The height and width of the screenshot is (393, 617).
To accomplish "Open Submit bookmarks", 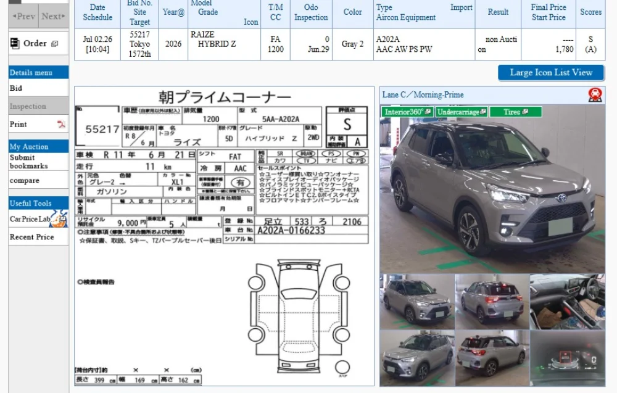I will [x=38, y=162].
